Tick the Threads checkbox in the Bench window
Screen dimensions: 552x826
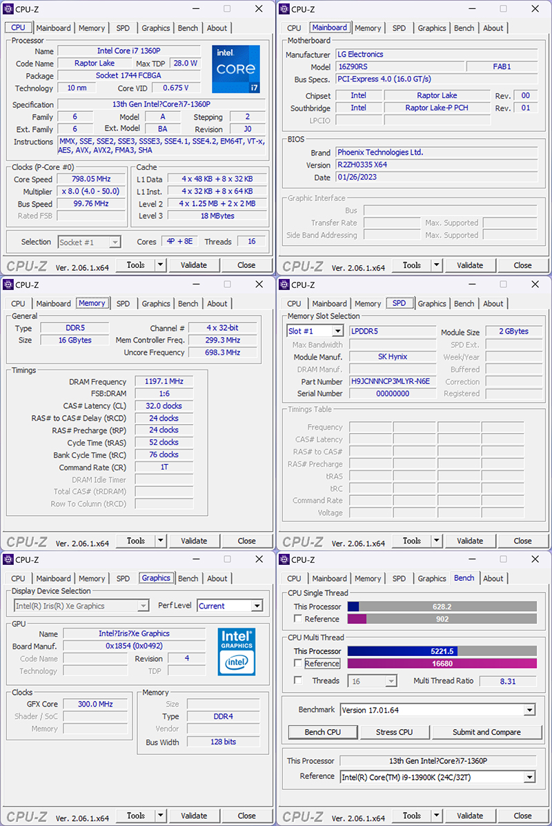298,680
